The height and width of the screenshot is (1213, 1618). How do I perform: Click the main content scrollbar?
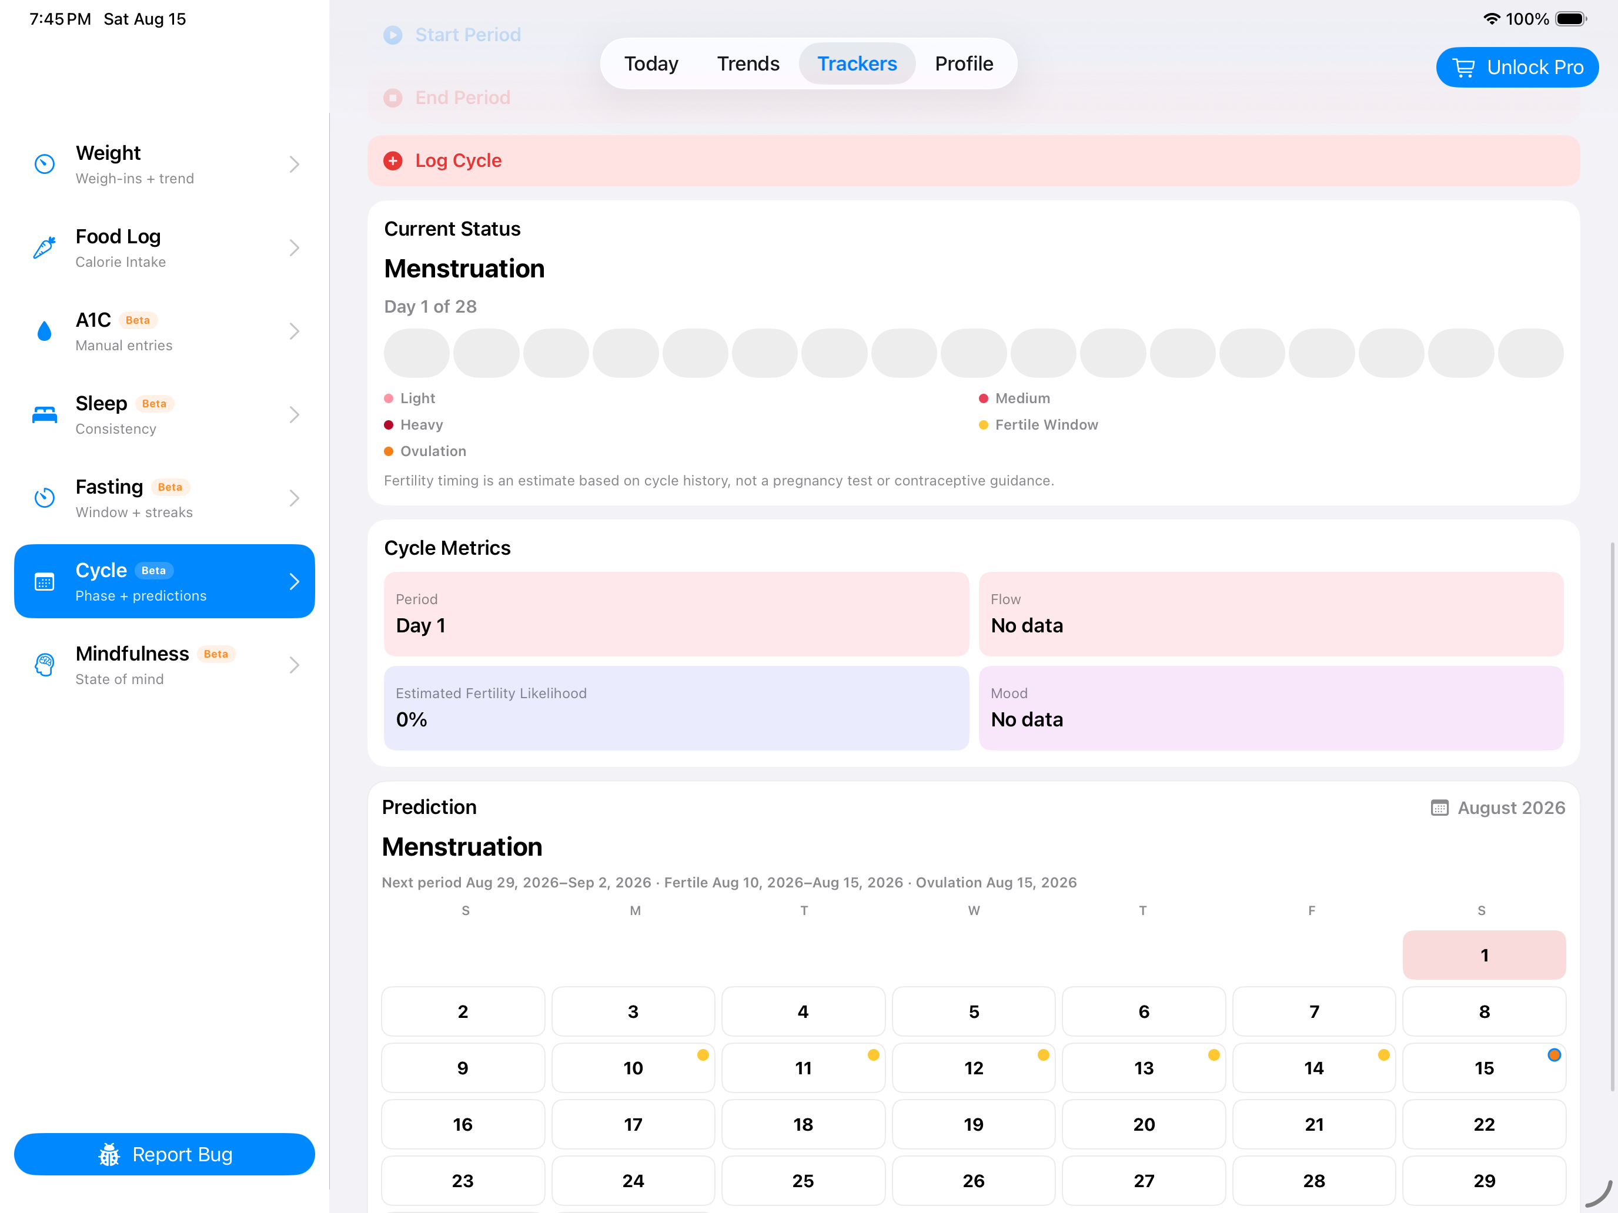pyautogui.click(x=1612, y=816)
